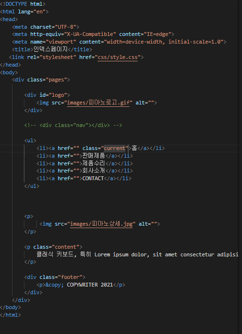This screenshot has width=242, height=334.
Task: Click the opening body tag
Action: click(x=9, y=72)
